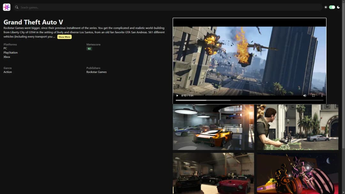345x194 pixels.
Task: Expand description with Show More button
Action: tap(65, 37)
